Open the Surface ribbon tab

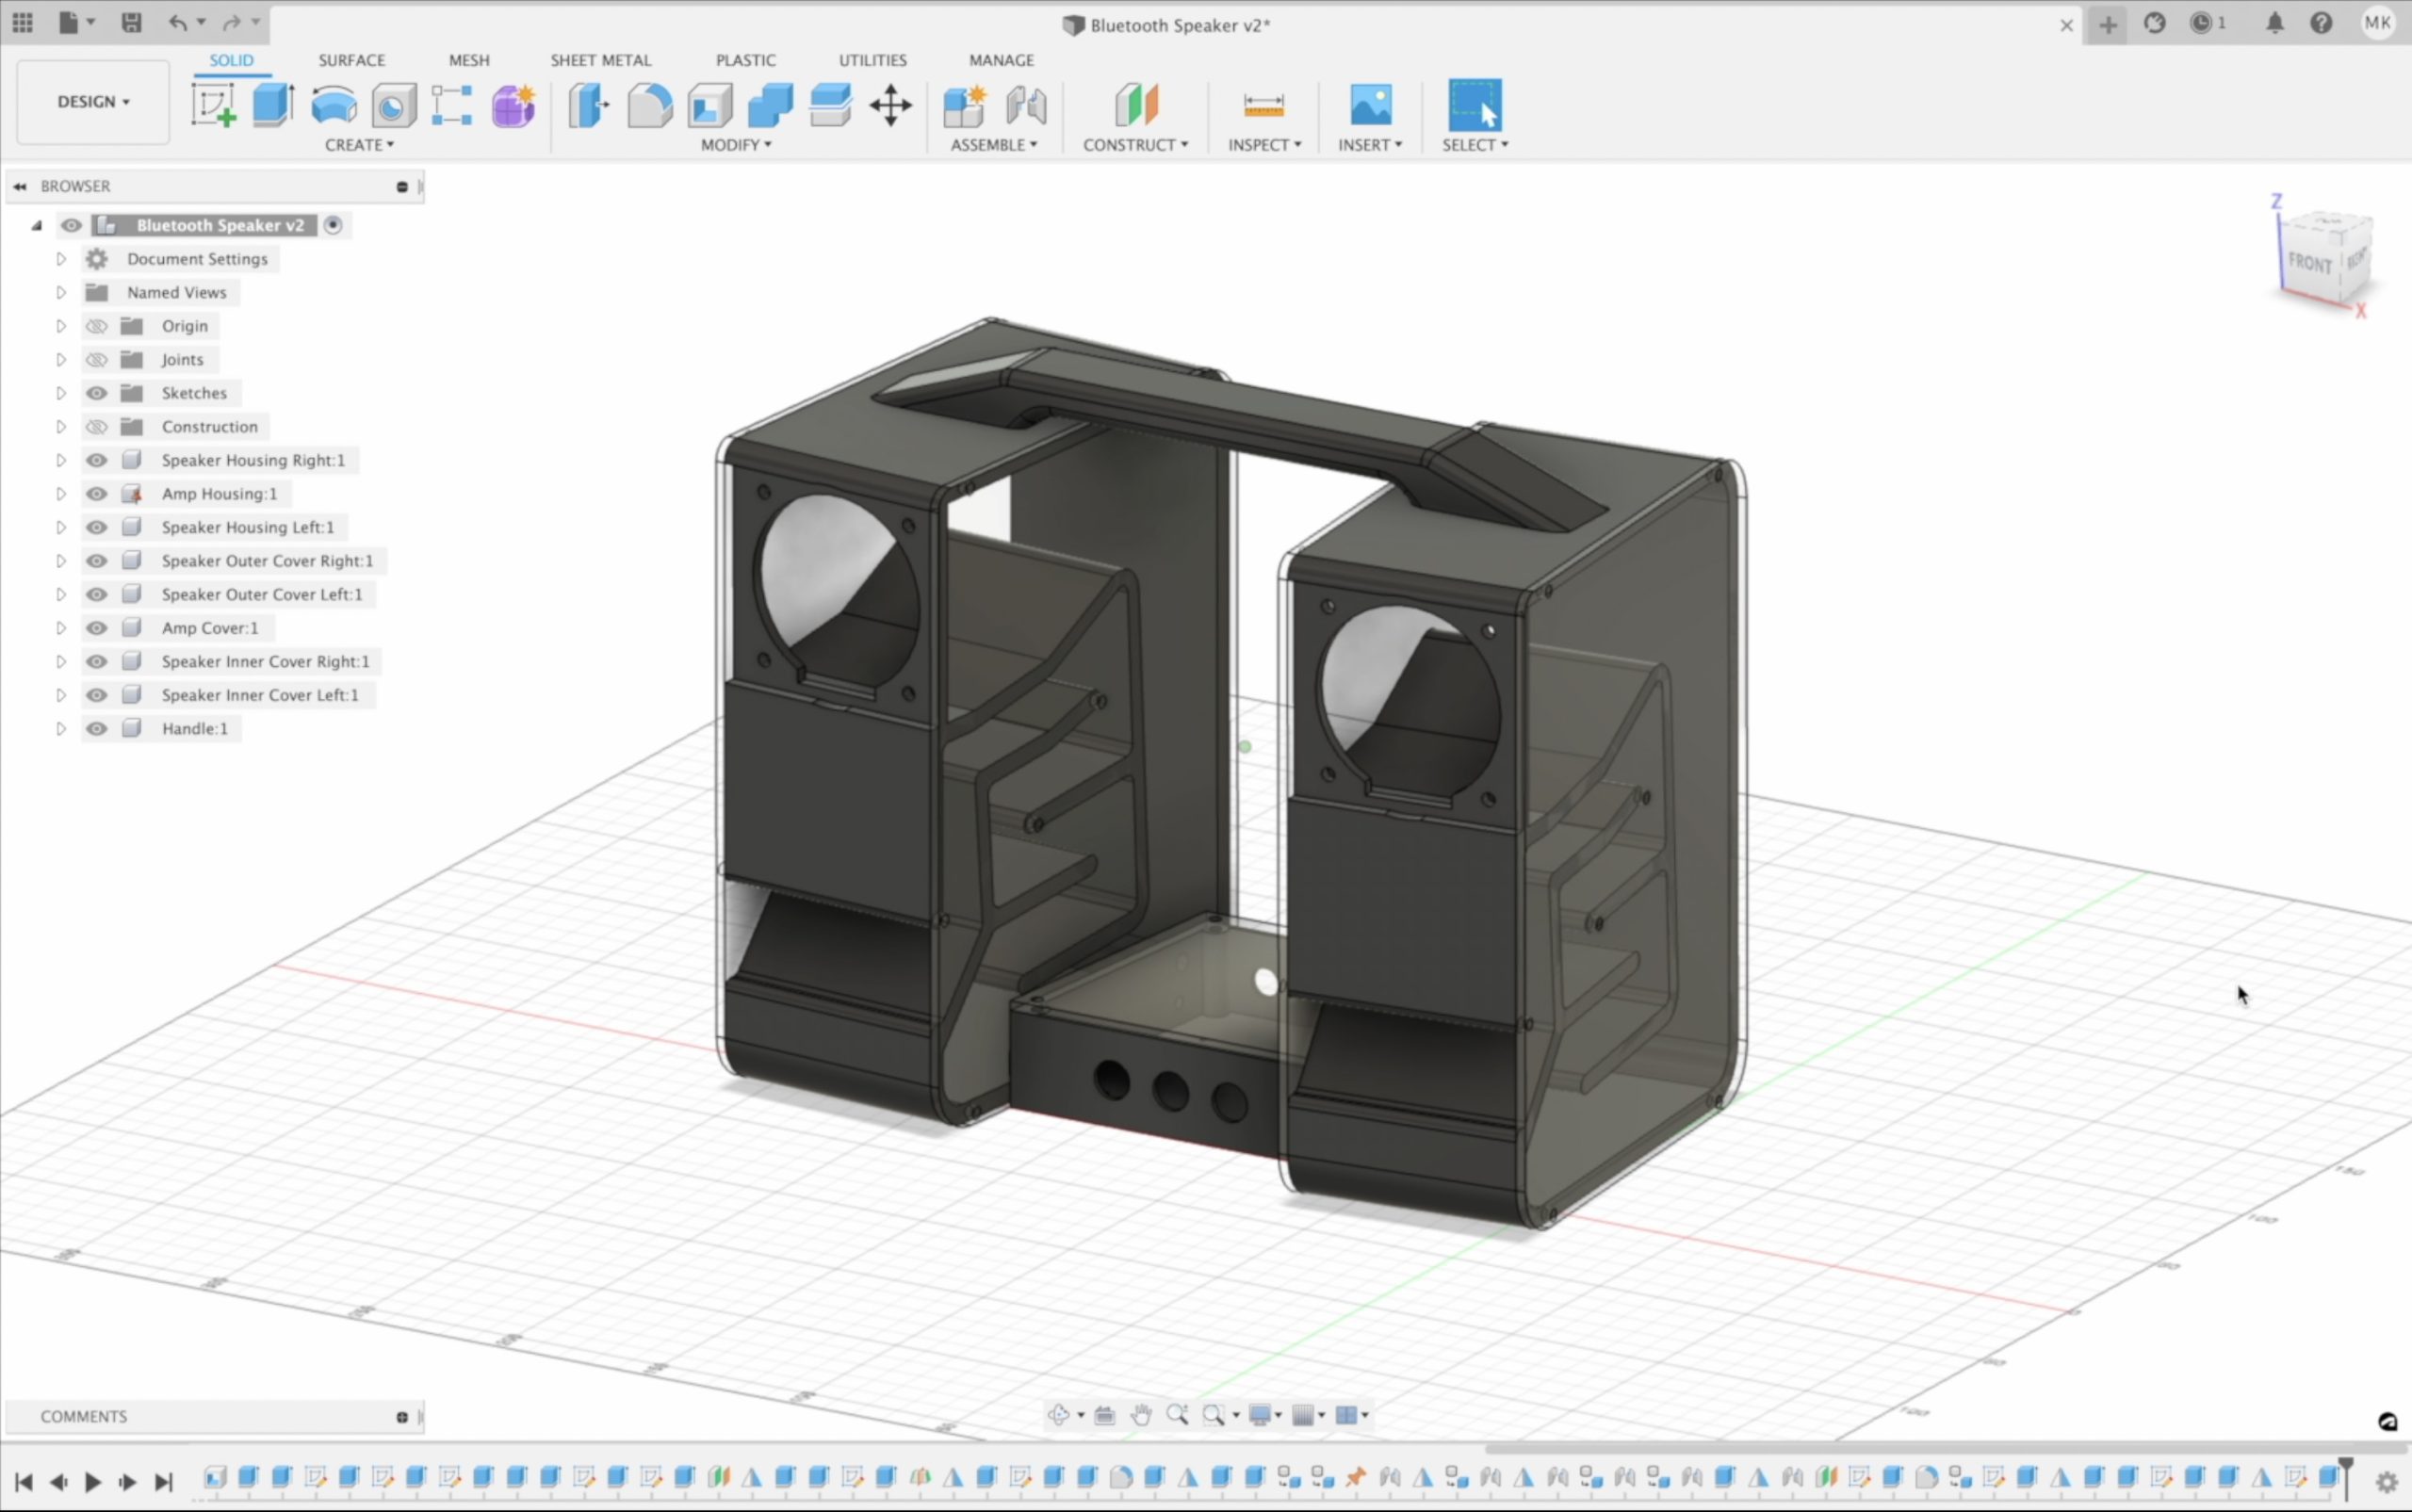(351, 60)
